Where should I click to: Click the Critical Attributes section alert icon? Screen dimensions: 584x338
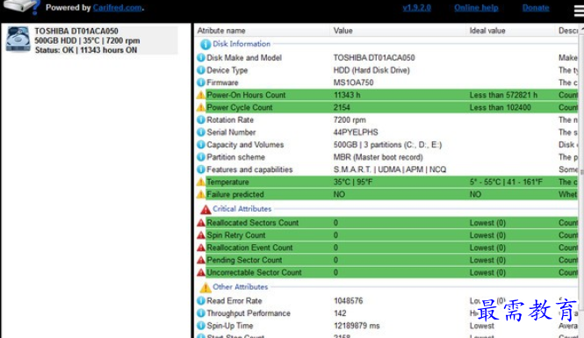(x=205, y=209)
